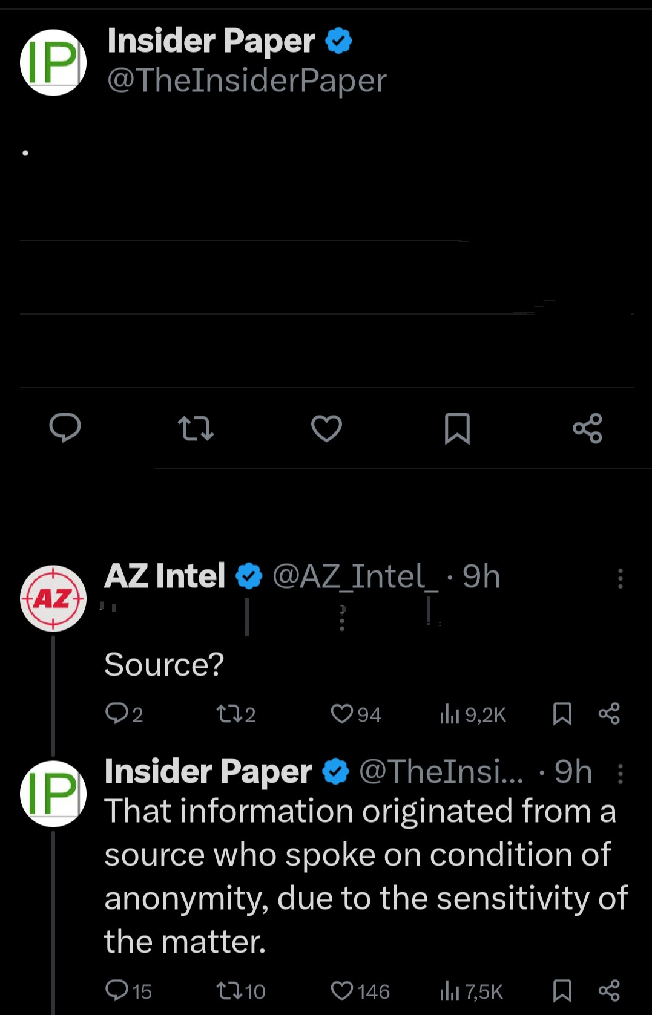Image resolution: width=652 pixels, height=1015 pixels.
Task: Like the main Insider Paper post
Action: click(x=326, y=428)
